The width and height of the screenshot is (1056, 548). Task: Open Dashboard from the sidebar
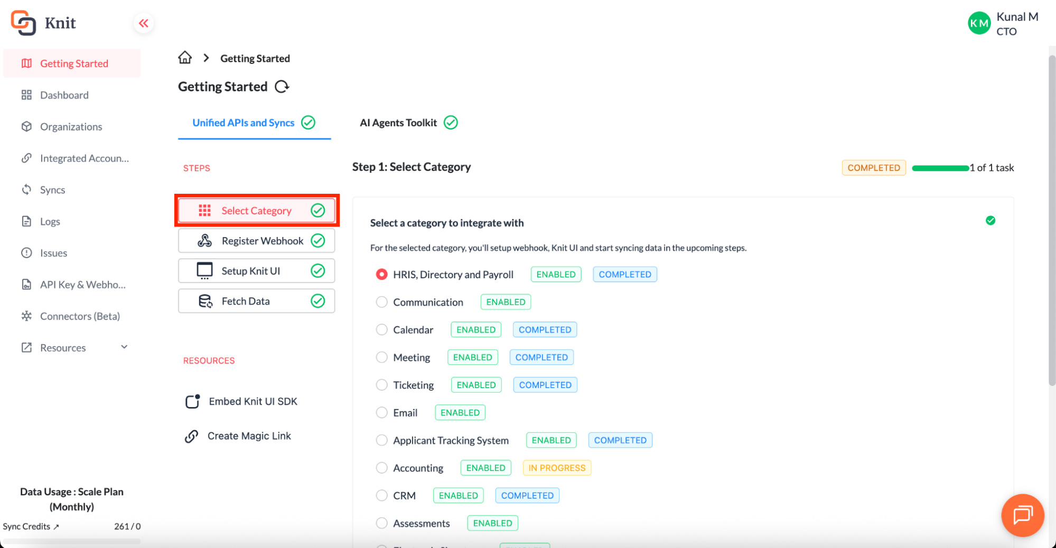[72, 95]
